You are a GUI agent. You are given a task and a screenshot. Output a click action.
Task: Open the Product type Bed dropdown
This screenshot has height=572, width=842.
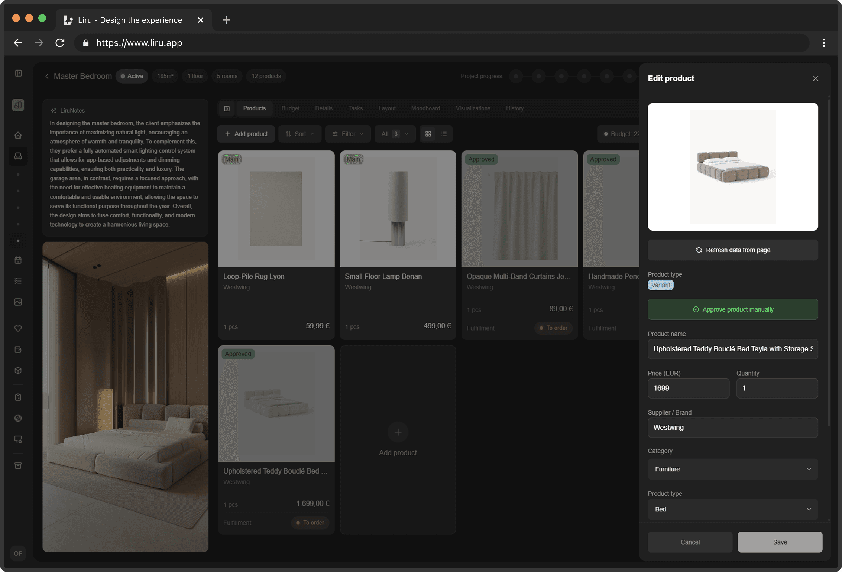732,509
